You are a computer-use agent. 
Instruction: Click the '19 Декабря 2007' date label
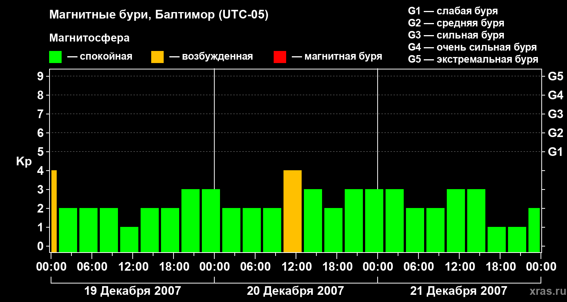[x=132, y=291]
